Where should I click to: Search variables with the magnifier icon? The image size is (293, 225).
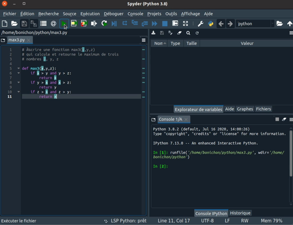188,33
